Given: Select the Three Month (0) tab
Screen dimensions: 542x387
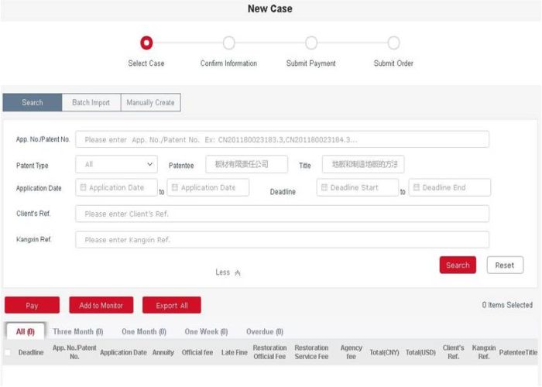Looking at the screenshot, I should tap(77, 332).
